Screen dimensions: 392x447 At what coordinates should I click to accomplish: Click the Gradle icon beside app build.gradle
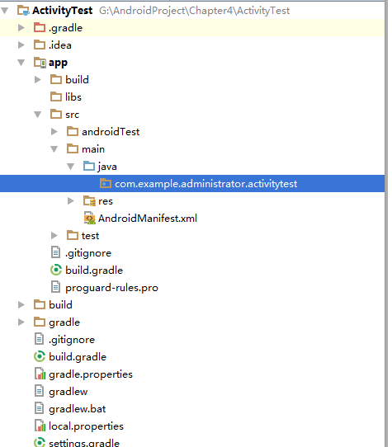click(56, 270)
